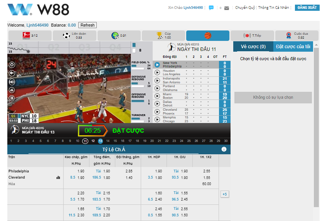
Task: Open the Chuyển Quỹ link
Action: point(245,8)
